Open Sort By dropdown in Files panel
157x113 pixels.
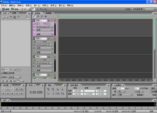tap(15, 77)
